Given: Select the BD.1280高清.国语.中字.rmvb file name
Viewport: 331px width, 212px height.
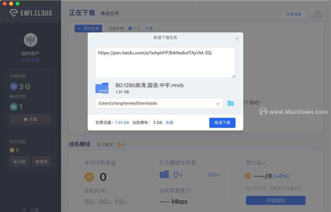Looking at the screenshot, I should [x=150, y=85].
